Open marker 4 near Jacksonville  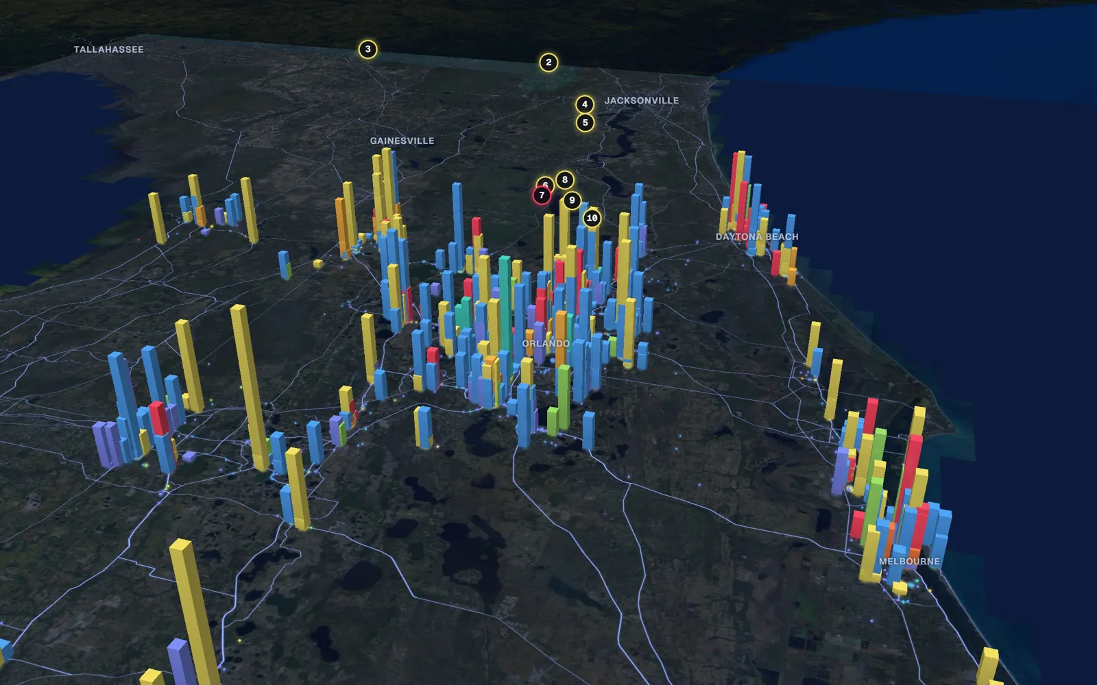point(585,104)
